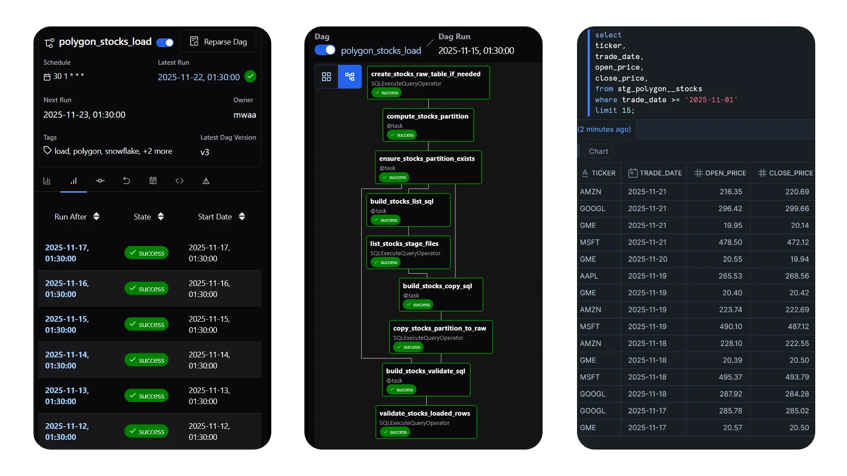The width and height of the screenshot is (847, 476).
Task: View DAG code via the code icon
Action: click(x=179, y=181)
